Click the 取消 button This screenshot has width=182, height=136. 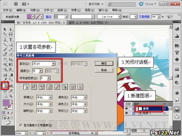point(104,70)
